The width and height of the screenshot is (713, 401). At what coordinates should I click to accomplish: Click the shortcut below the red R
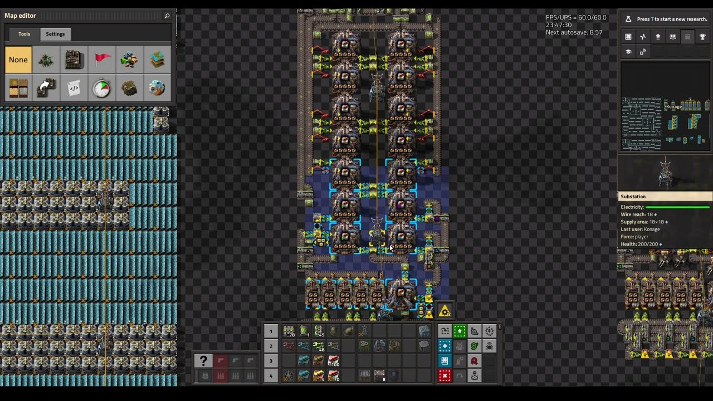click(x=475, y=376)
